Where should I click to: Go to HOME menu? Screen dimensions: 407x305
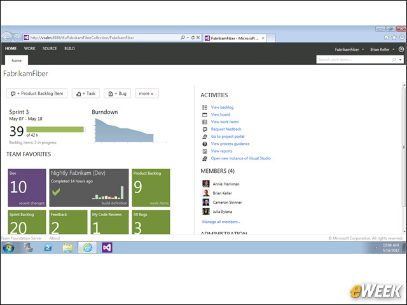click(11, 48)
